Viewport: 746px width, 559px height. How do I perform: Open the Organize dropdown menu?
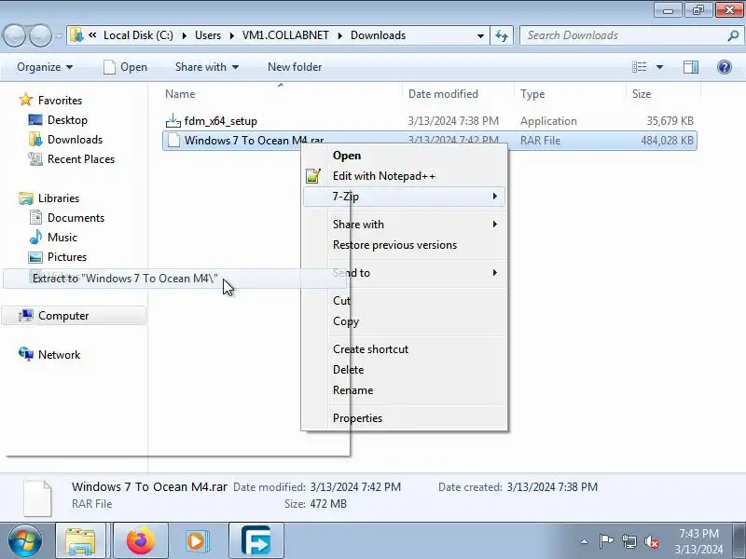45,67
